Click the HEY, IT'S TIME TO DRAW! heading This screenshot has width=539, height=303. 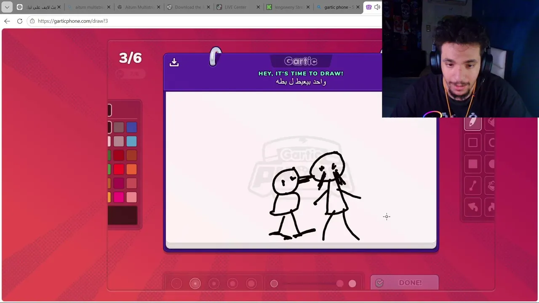tap(301, 73)
